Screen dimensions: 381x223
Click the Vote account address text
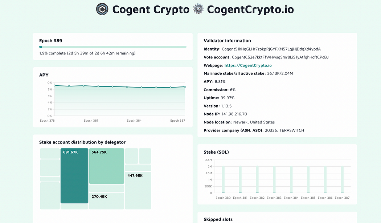(280, 57)
